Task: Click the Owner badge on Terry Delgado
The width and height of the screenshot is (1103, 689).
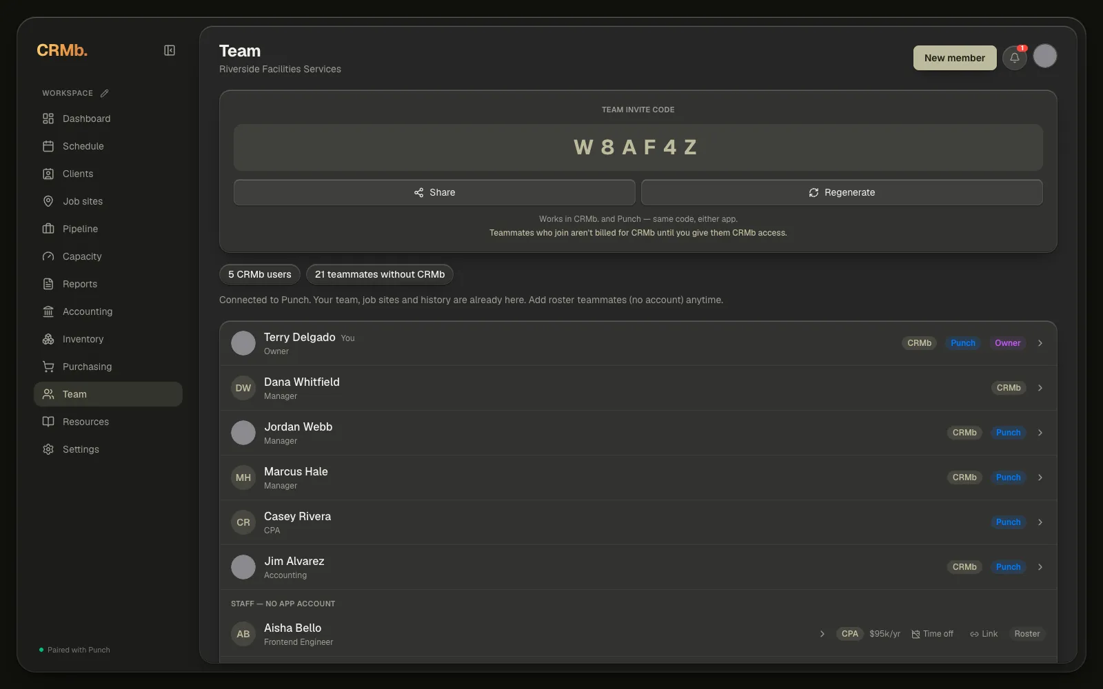Action: 1007,343
